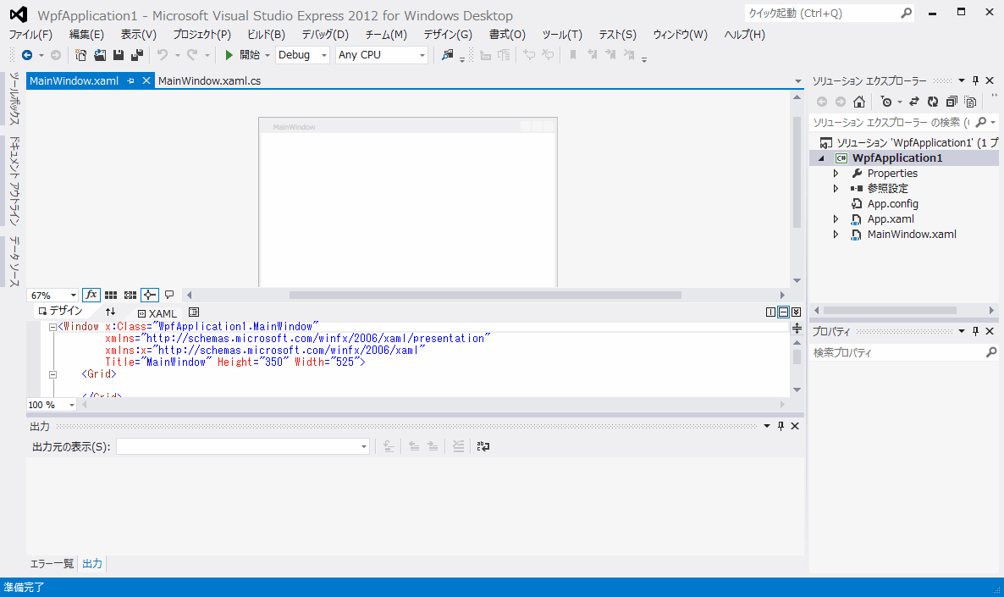Pin the 出力 output panel
This screenshot has width=1004, height=597.
tap(781, 426)
